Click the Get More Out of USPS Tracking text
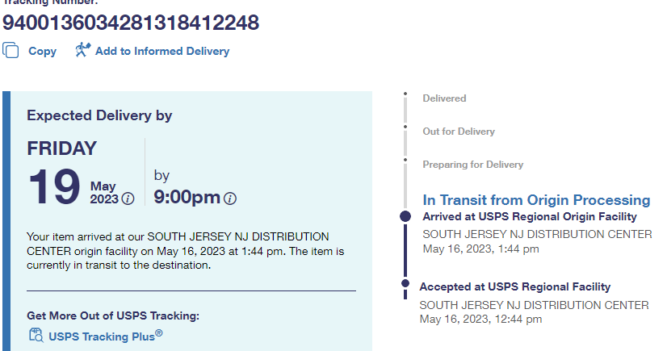667x351 pixels. pyautogui.click(x=113, y=315)
